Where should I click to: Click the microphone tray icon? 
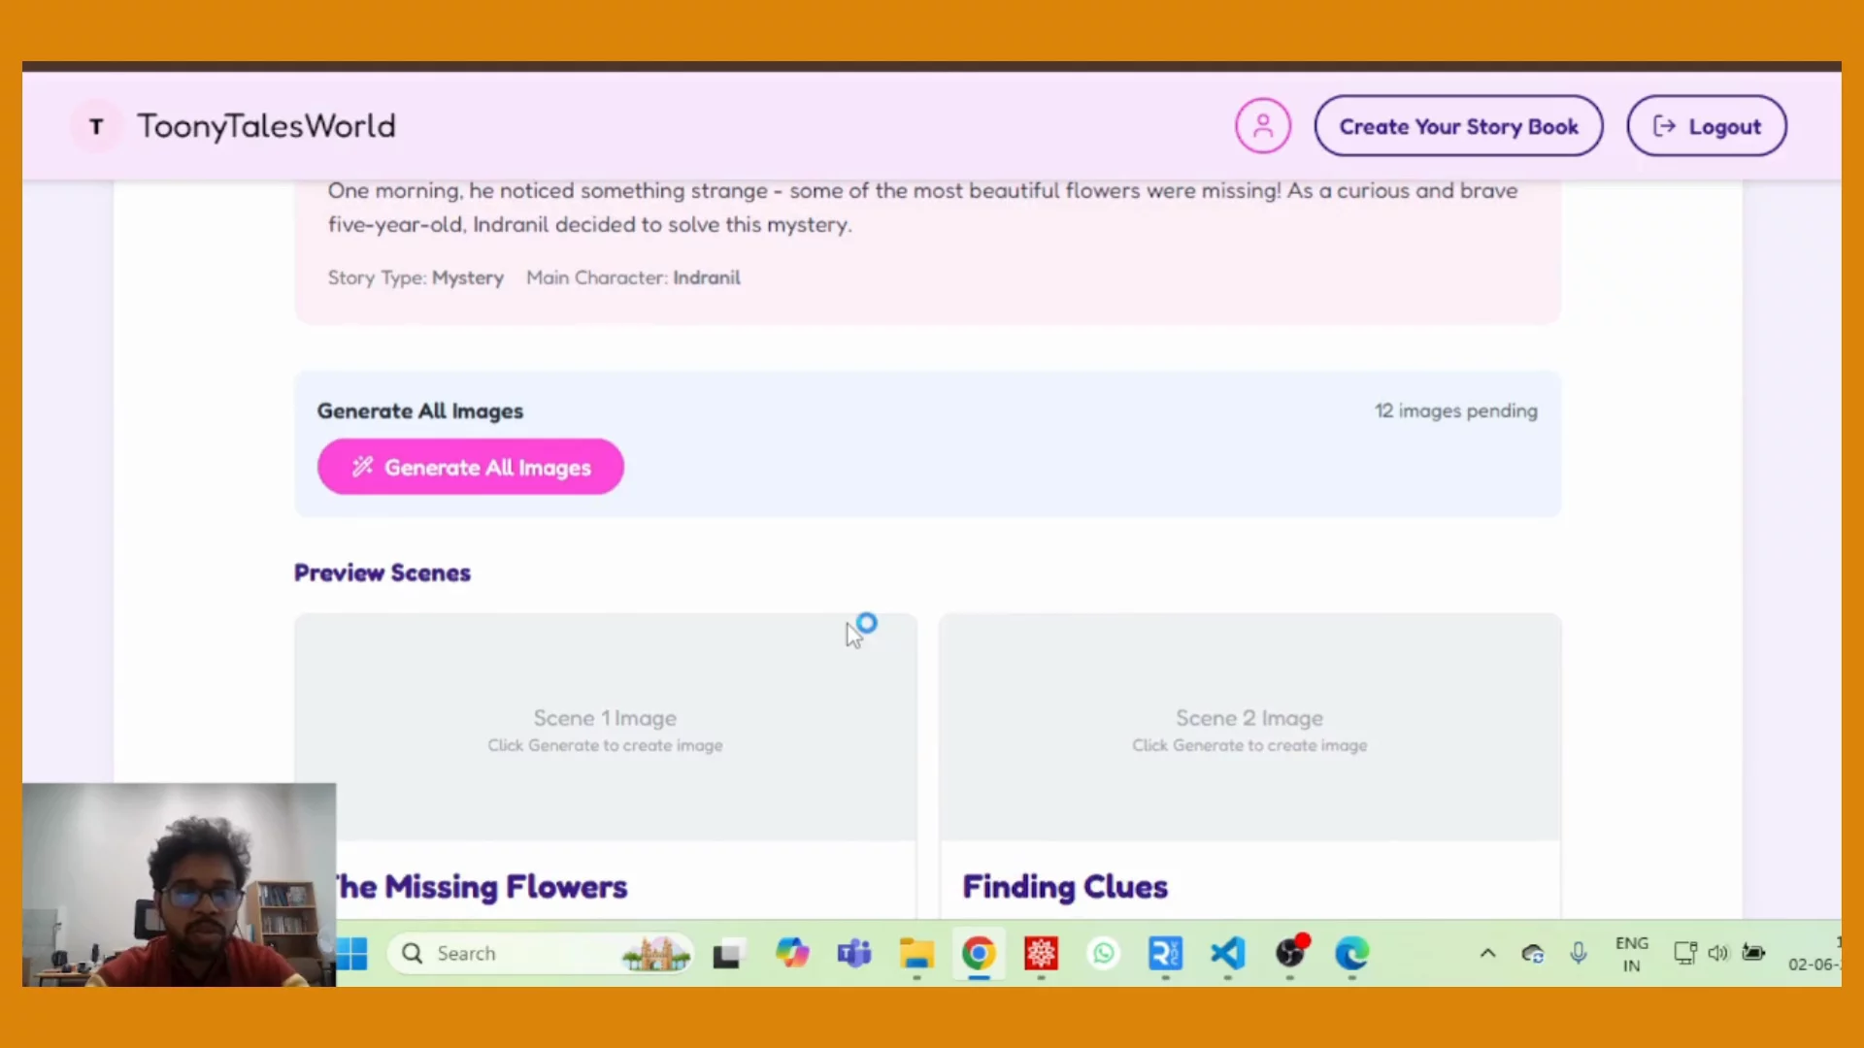1579,954
